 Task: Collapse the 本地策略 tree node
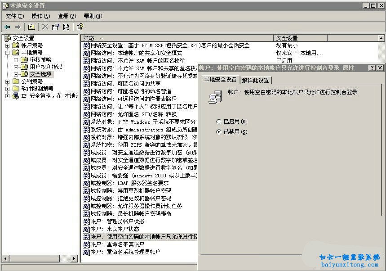[7, 52]
